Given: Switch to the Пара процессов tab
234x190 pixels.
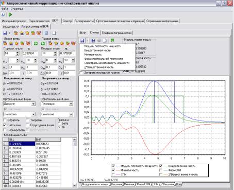Looking at the screenshot, I should coord(39,21).
